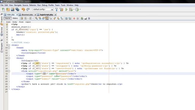Switch to the dbconnect.php tab
The image size is (195, 110).
click(27, 15)
